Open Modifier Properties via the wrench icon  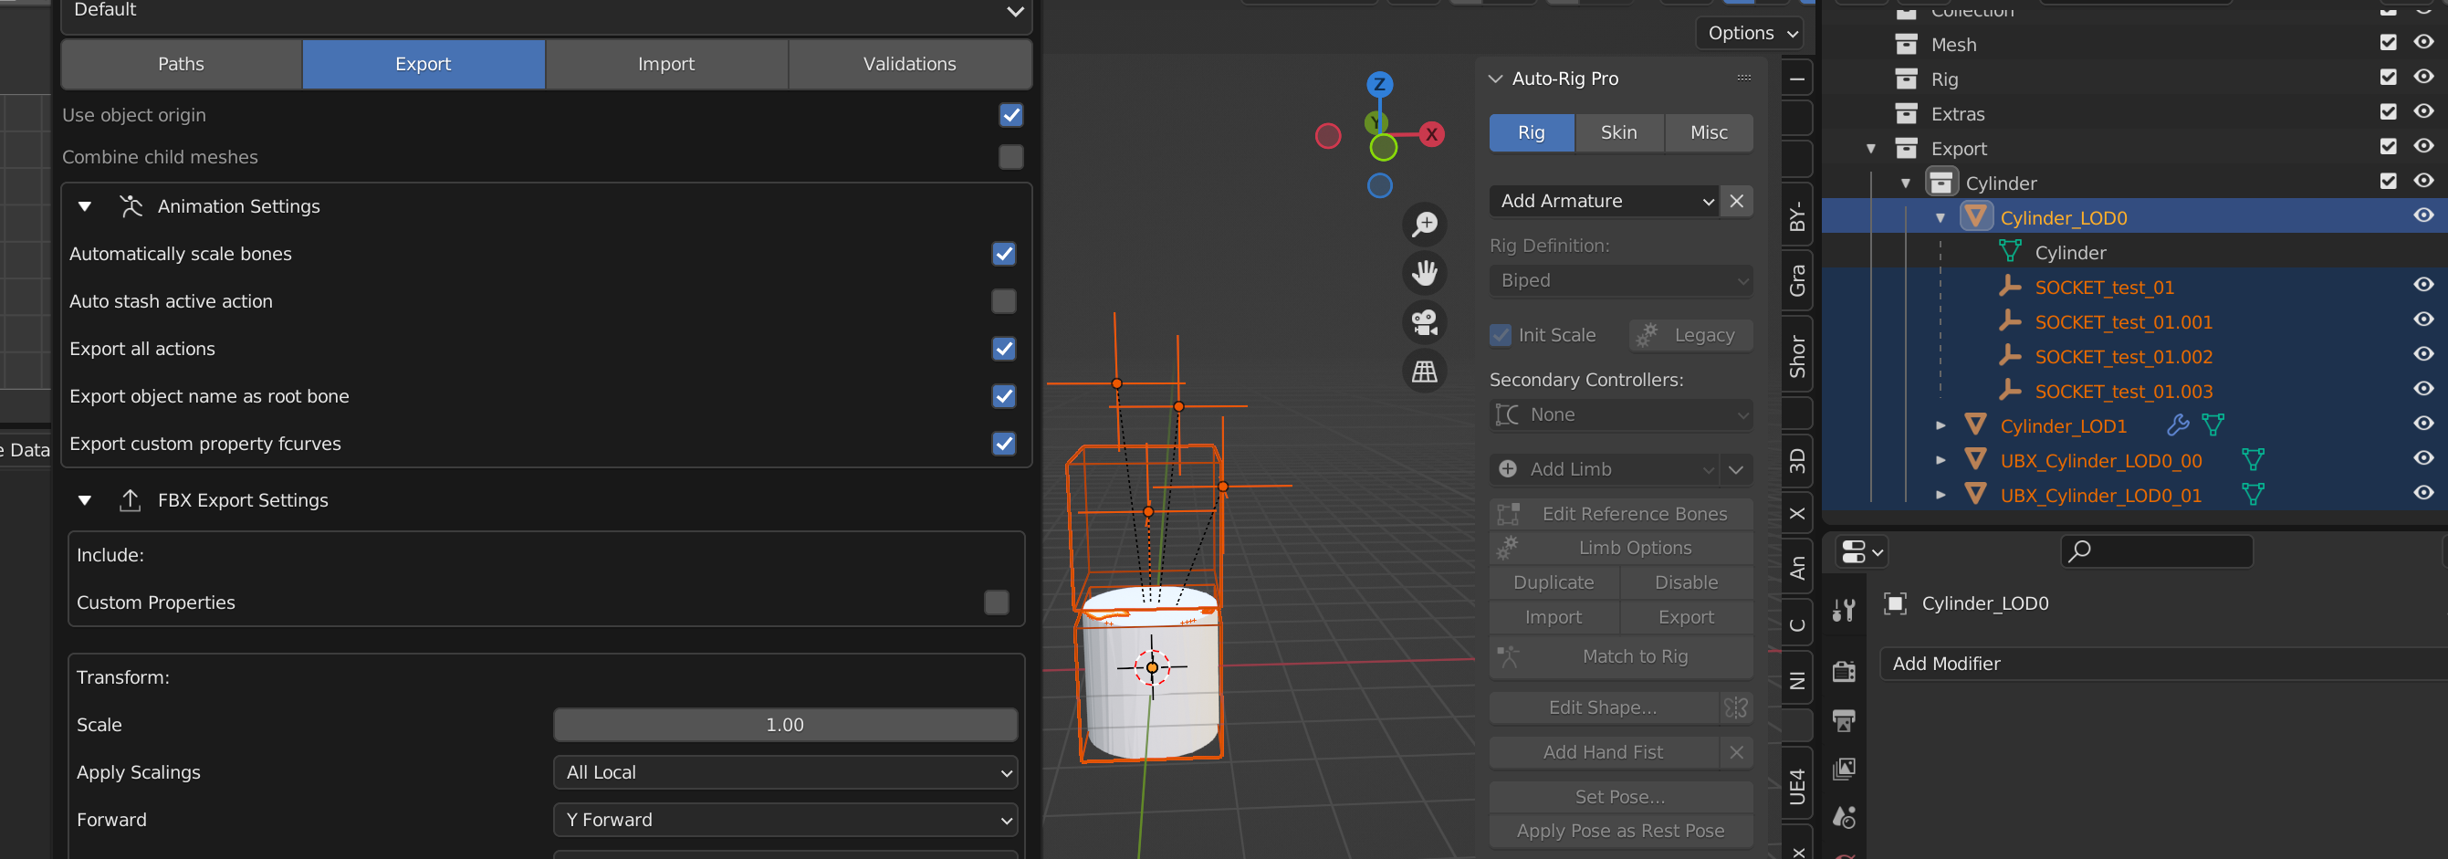tap(1845, 609)
